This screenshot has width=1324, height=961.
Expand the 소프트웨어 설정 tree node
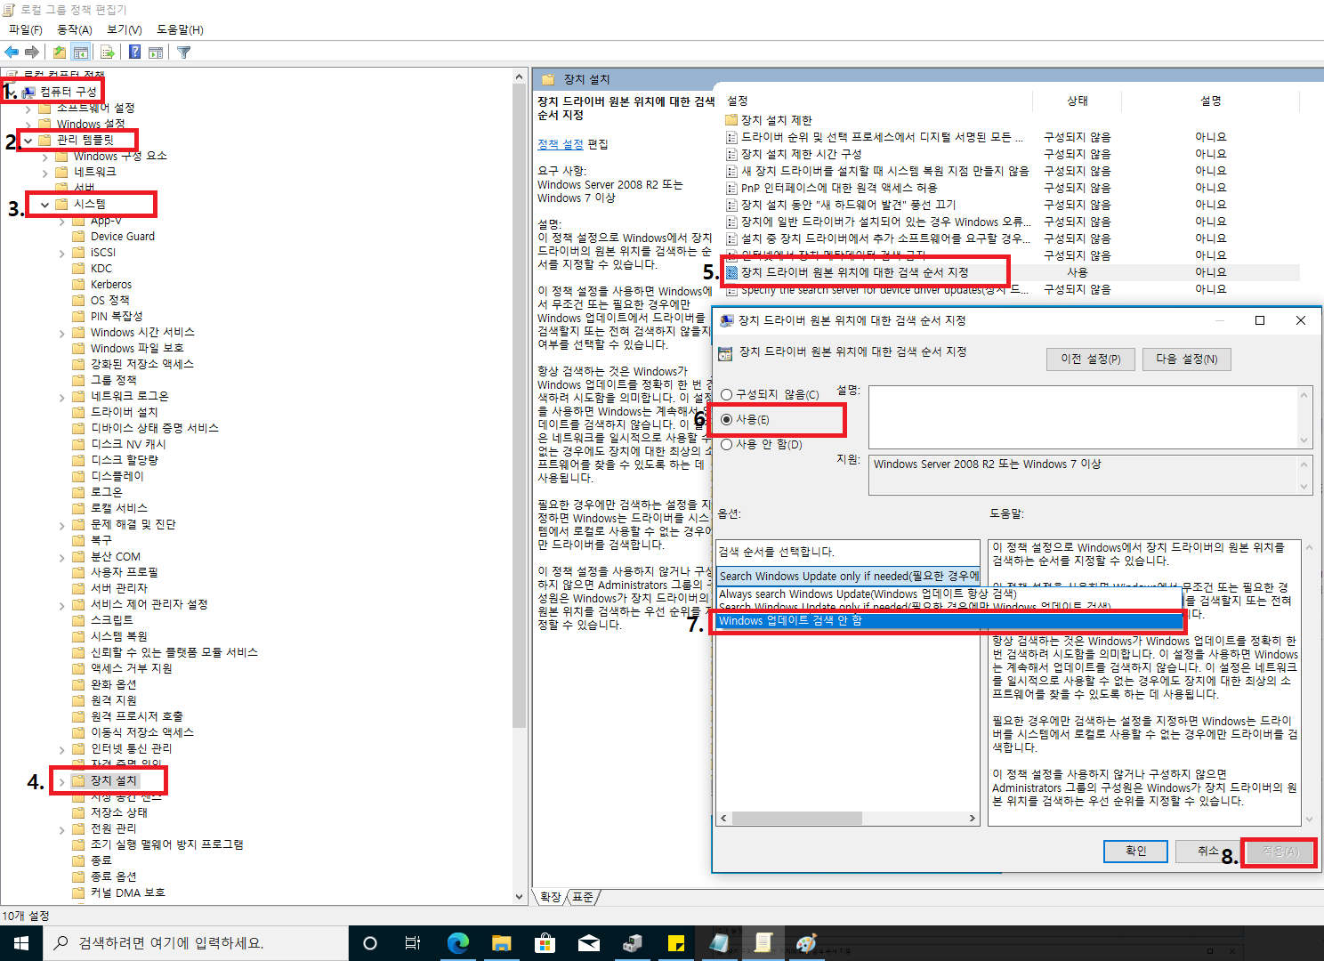pyautogui.click(x=28, y=109)
